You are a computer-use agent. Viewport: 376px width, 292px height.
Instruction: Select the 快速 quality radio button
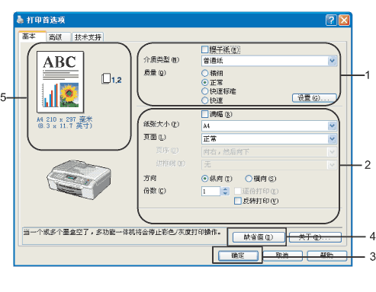pyautogui.click(x=204, y=100)
